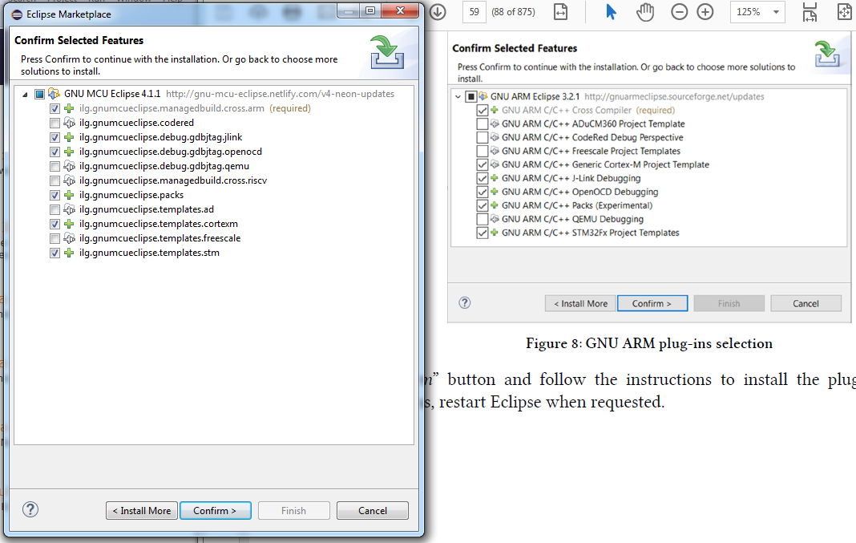Click the plus icon beside templates.stm
This screenshot has width=856, height=543.
[70, 253]
